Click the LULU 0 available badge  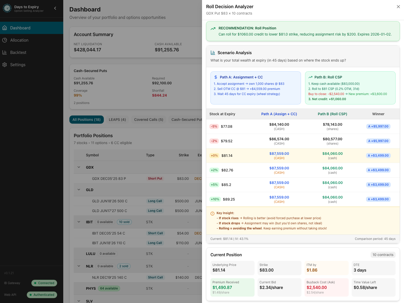click(x=107, y=254)
